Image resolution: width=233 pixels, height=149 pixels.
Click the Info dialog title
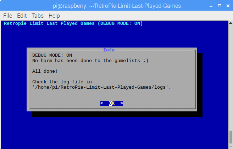[109, 50]
